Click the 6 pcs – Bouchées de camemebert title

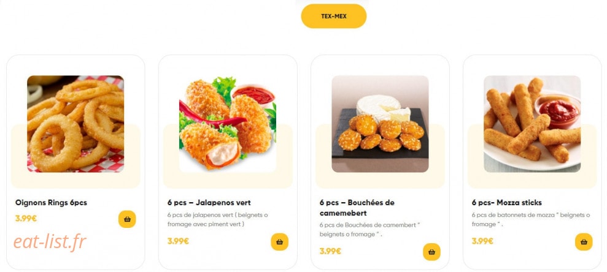[x=357, y=208]
